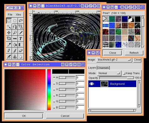The width and height of the screenshot is (149, 123).
Task: Choose the cracked dry earth pattern thumbnail
Action: click(x=138, y=38)
